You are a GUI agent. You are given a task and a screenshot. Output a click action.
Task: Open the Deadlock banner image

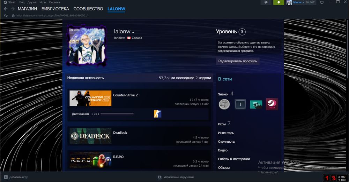(90, 136)
